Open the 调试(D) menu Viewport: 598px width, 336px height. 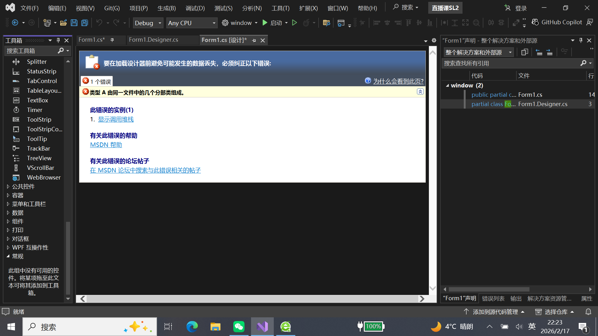pyautogui.click(x=195, y=8)
